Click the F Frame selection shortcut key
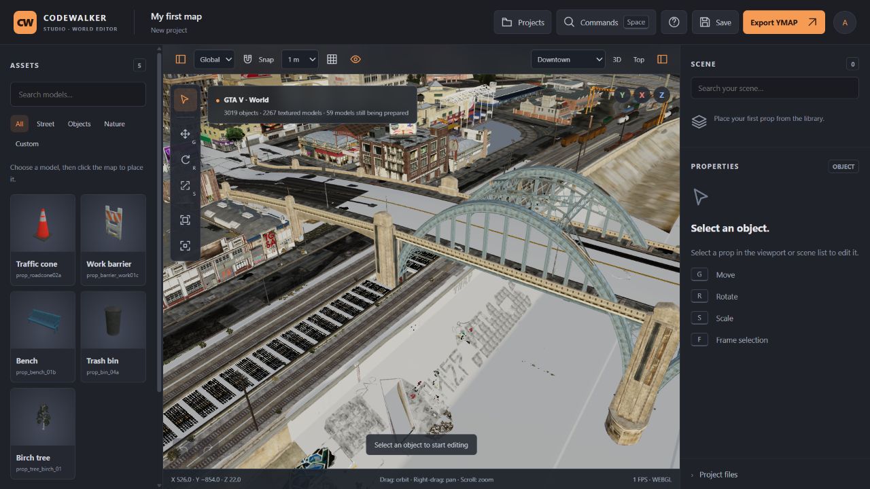The image size is (870, 489). click(699, 340)
